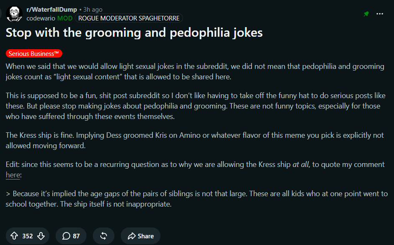Open the r/WaterfallDump subreddit link
Image resolution: width=394 pixels, height=245 pixels.
(x=52, y=10)
